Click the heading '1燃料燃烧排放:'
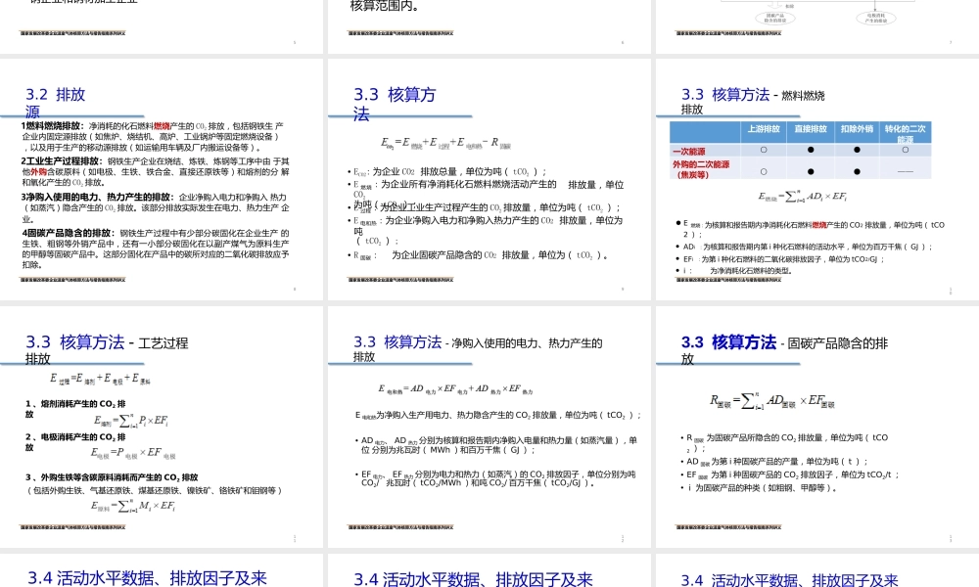The image size is (979, 587). click(x=54, y=126)
